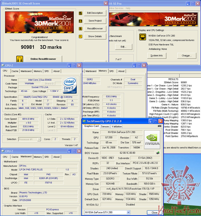Click the Save Project button
This screenshot has height=216, width=201.
(x=95, y=21)
